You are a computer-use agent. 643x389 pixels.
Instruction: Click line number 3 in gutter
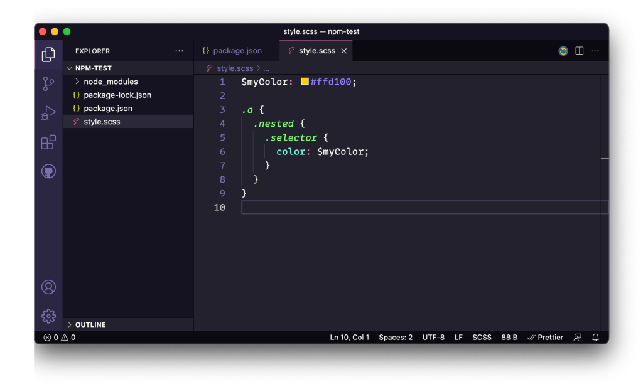[x=222, y=110]
